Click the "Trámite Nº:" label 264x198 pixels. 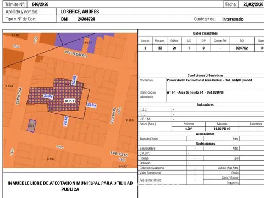(15, 4)
